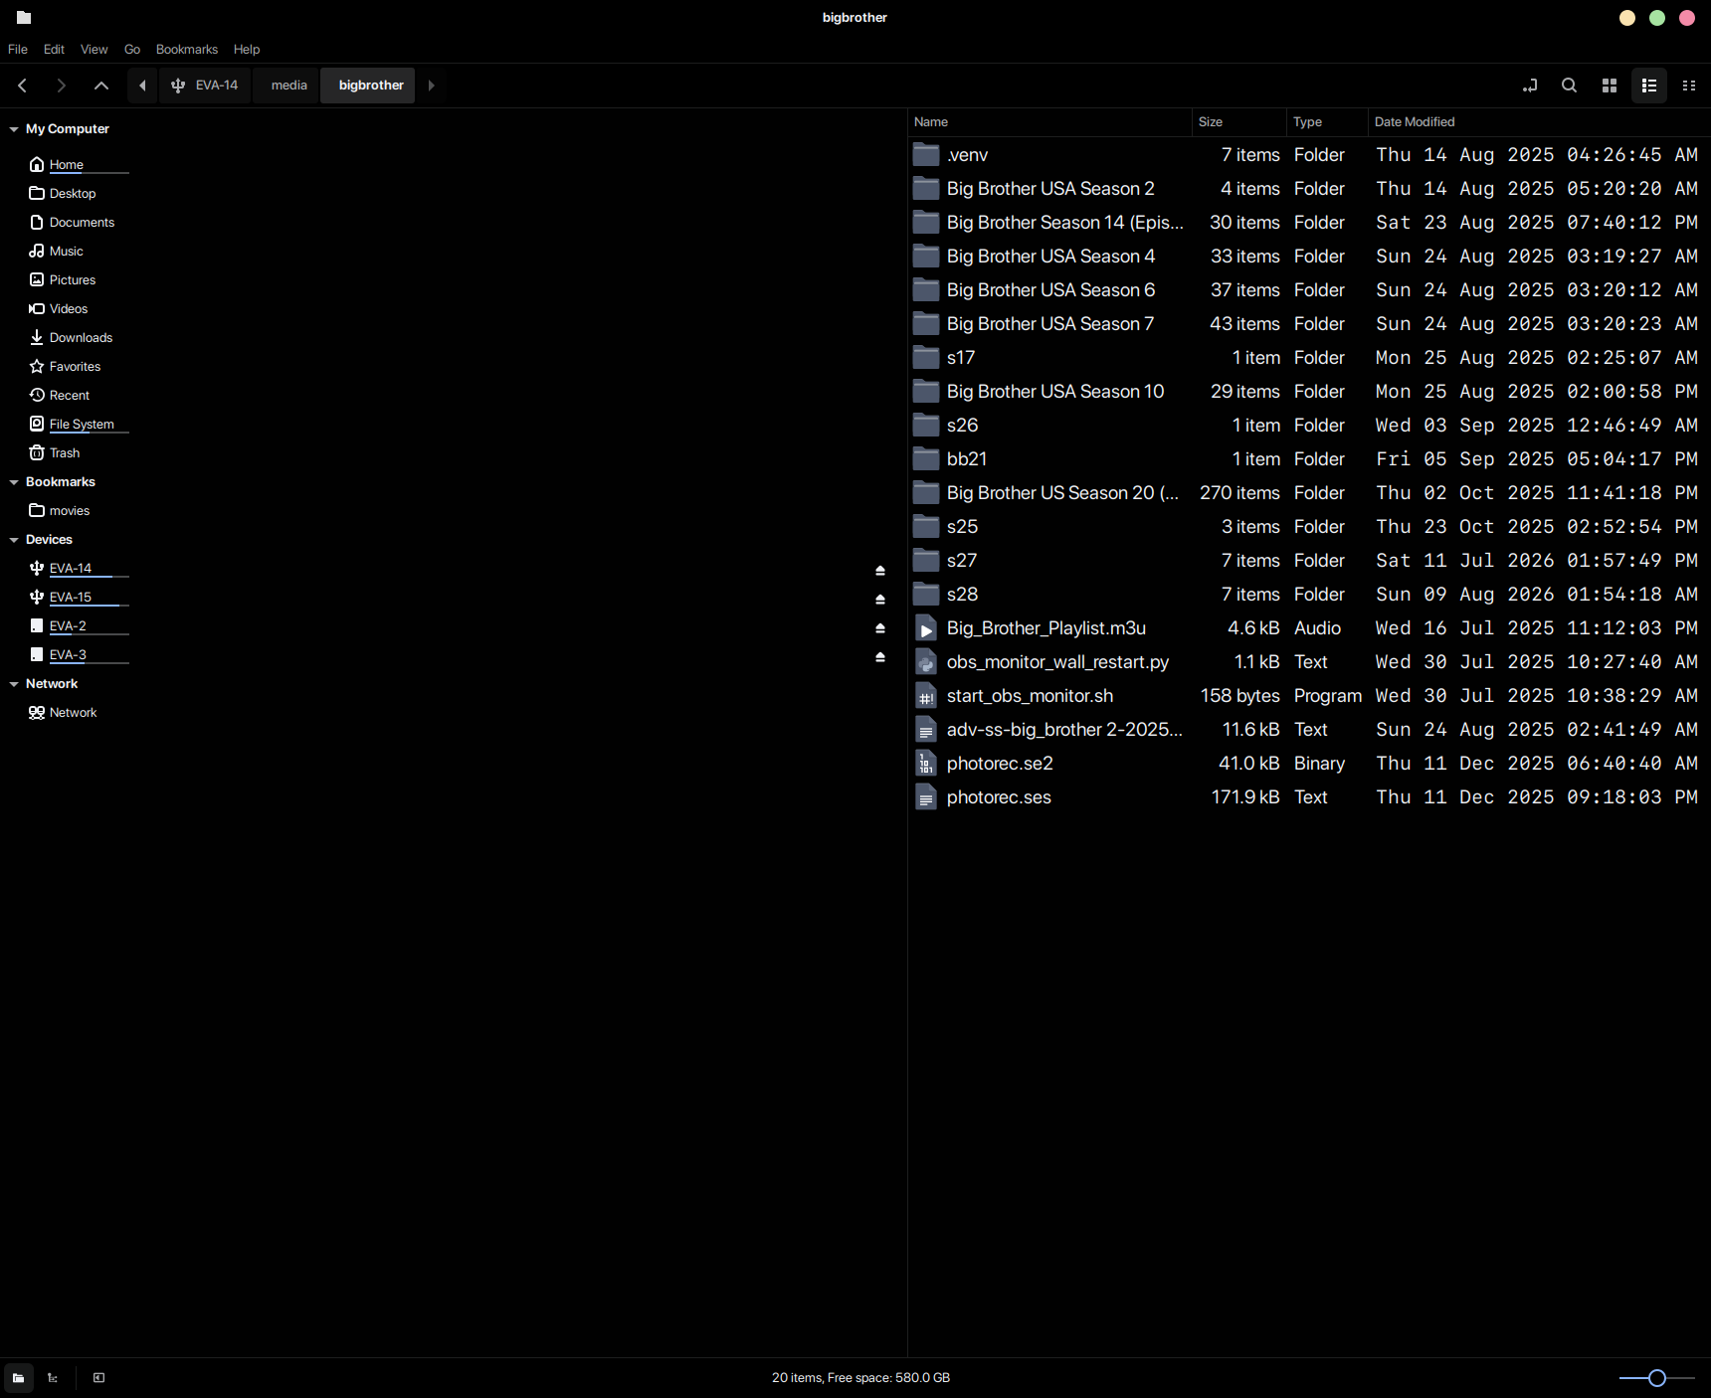Open Recent in the sidebar

coord(70,396)
